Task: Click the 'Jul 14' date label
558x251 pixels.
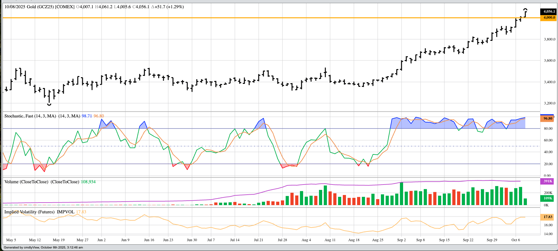Action: tap(235, 240)
